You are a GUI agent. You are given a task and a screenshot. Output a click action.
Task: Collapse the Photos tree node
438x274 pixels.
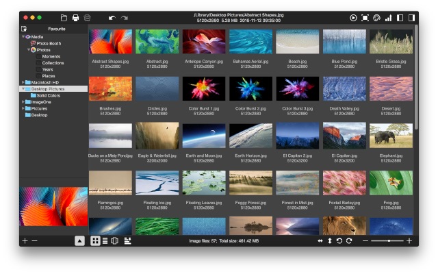(x=29, y=50)
